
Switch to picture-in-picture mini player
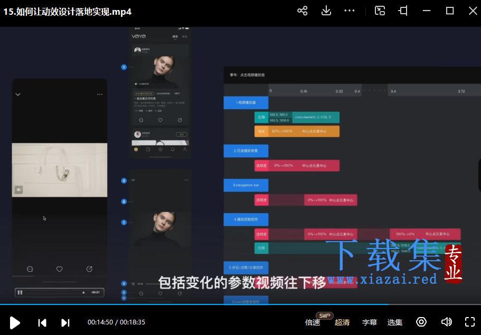point(380,11)
